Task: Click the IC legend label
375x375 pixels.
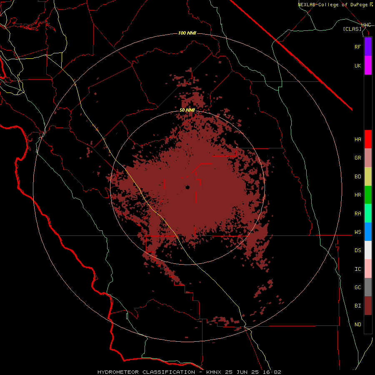Action: coord(358,269)
